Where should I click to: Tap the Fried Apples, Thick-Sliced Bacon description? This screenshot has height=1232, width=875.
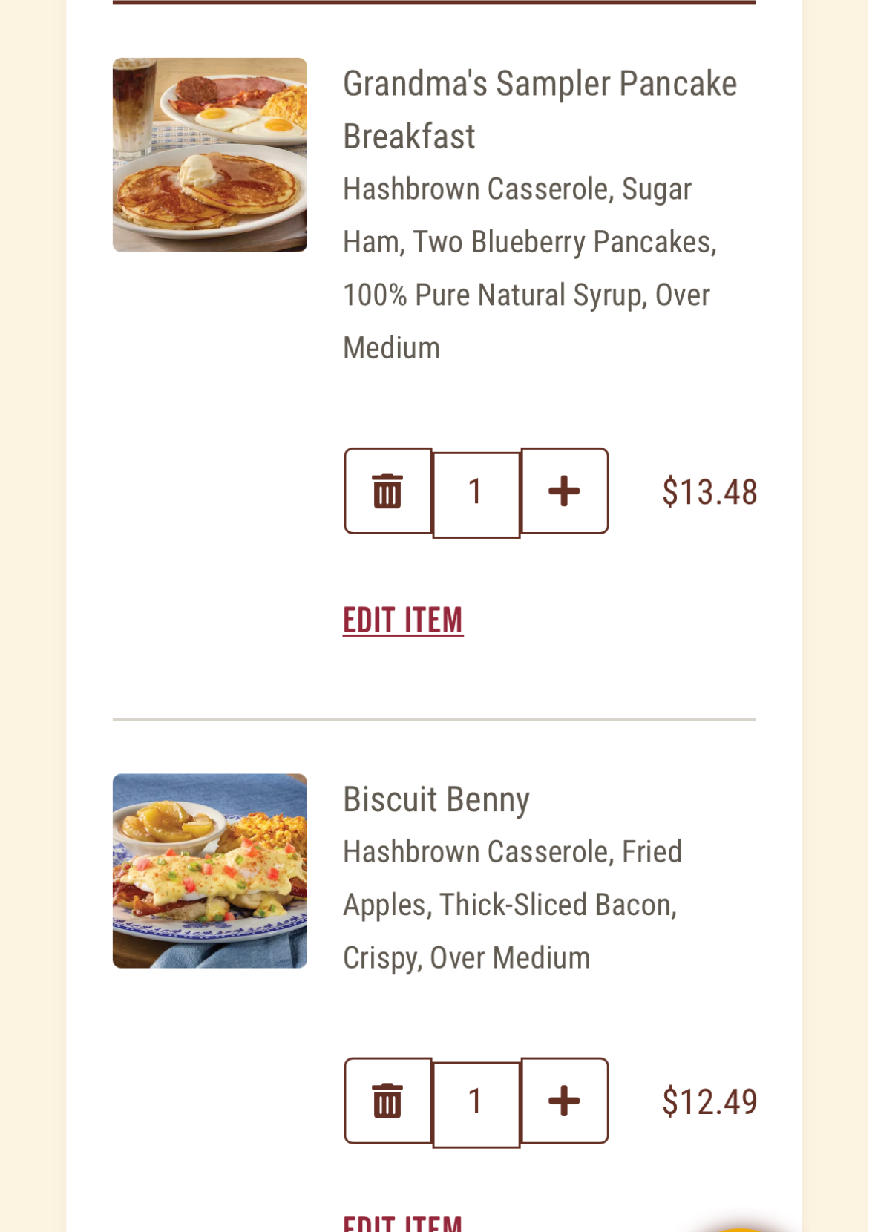pos(511,905)
